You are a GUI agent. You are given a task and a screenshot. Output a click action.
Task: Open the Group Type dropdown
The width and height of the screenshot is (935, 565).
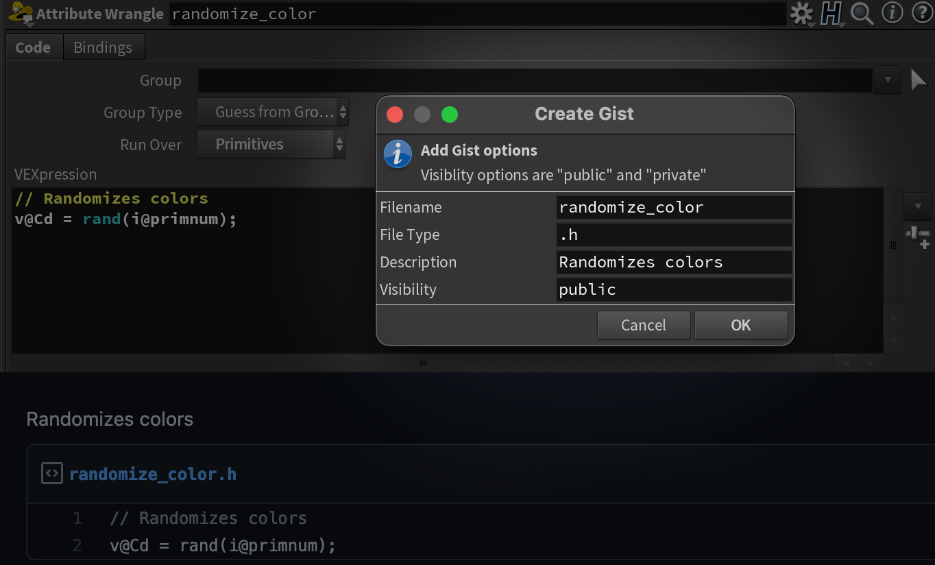[273, 112]
